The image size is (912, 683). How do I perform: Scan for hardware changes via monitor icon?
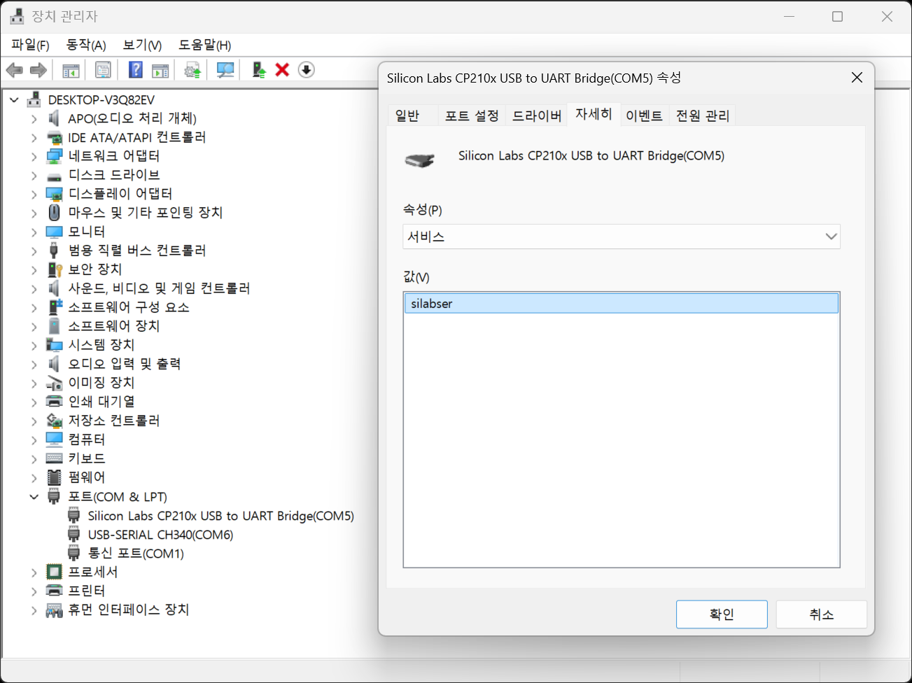[225, 70]
